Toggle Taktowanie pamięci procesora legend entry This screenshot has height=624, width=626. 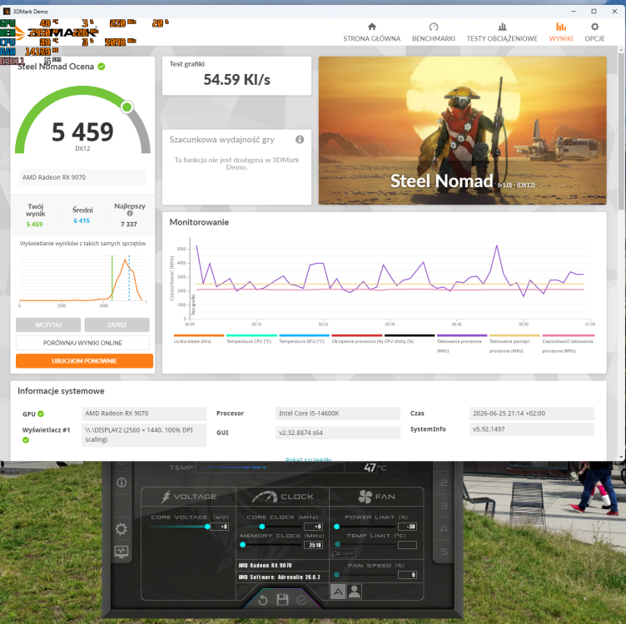coord(514,344)
